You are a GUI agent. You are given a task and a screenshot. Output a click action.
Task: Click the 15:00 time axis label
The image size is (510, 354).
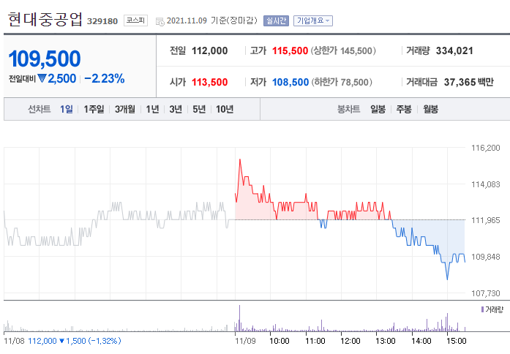[x=457, y=341]
